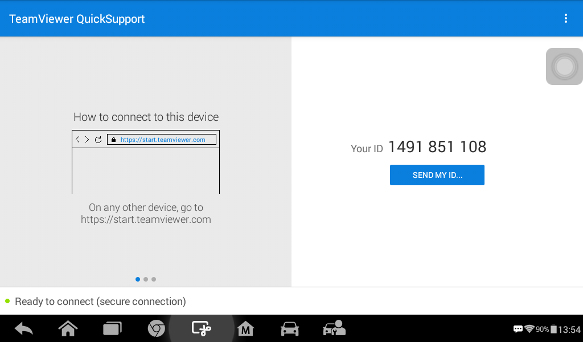
Task: Click the browser forward arrow in illustration
Action: (87, 140)
